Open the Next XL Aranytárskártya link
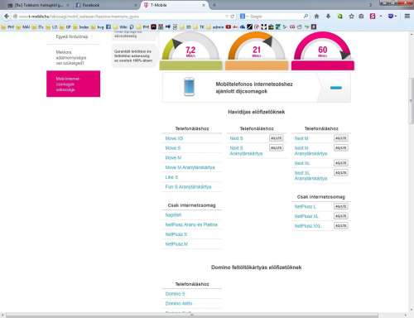 click(x=310, y=176)
